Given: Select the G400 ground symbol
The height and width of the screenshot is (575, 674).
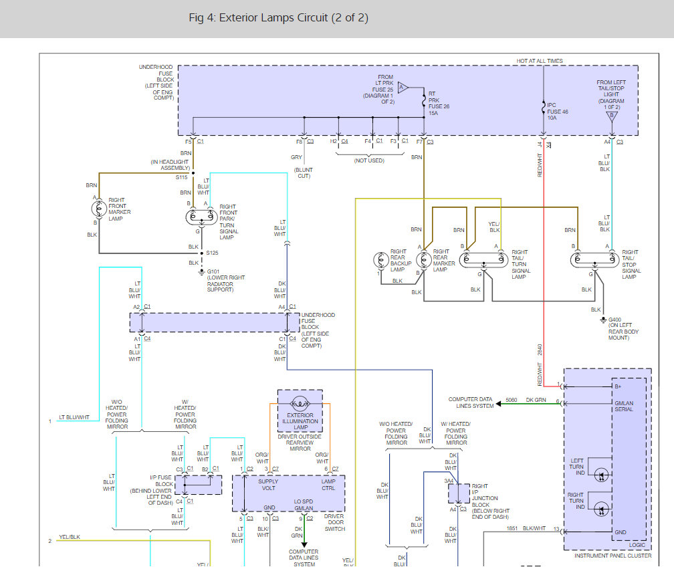Looking at the screenshot, I should pos(603,319).
